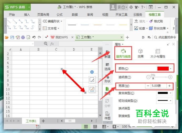Select the single arrow line shape
The height and width of the screenshot is (133, 182).
click(x=15, y=21)
